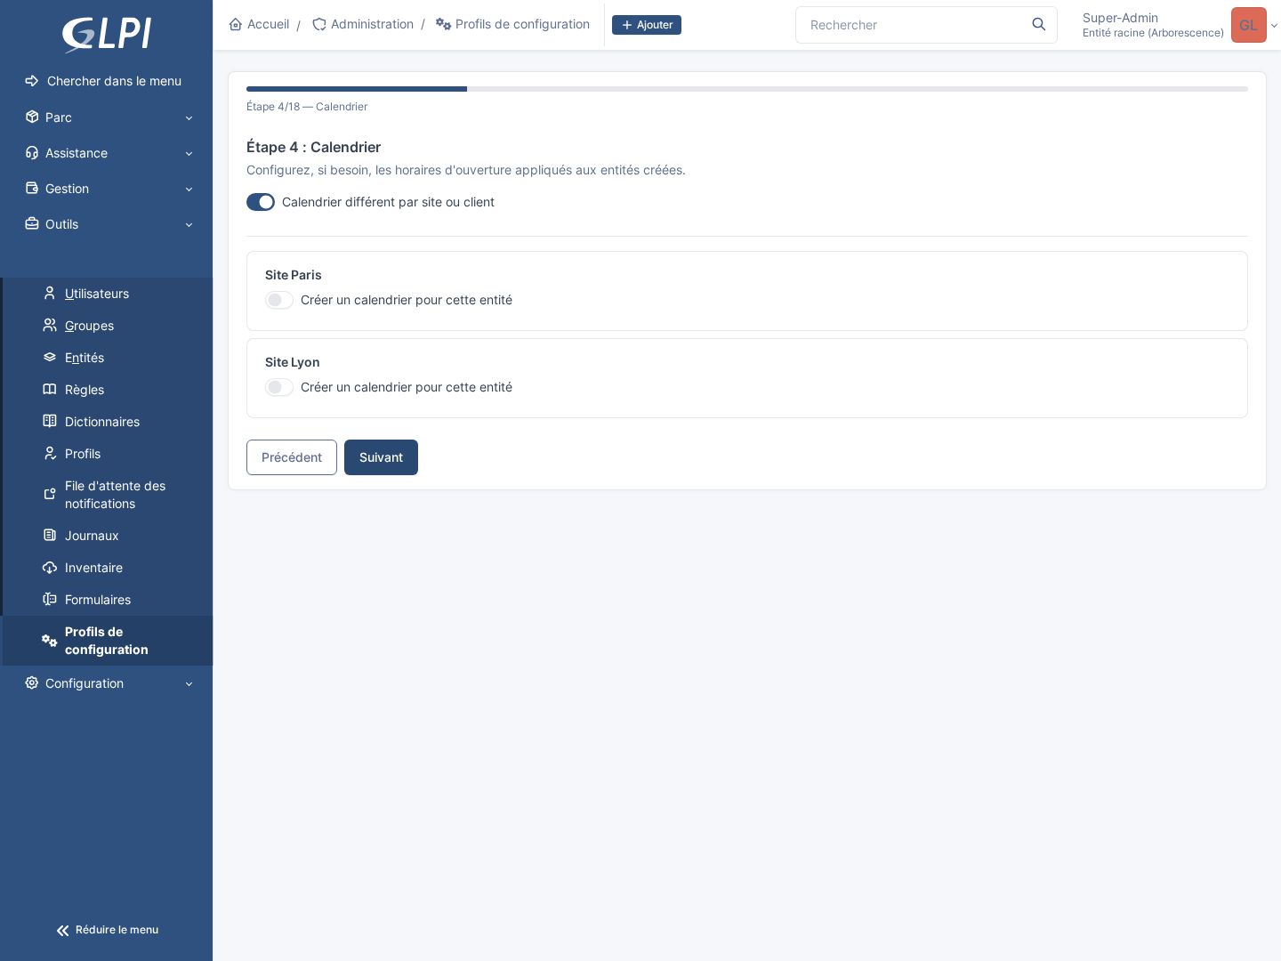1281x961 pixels.
Task: Click the Inventaire cloud download icon
Action: pos(50,568)
